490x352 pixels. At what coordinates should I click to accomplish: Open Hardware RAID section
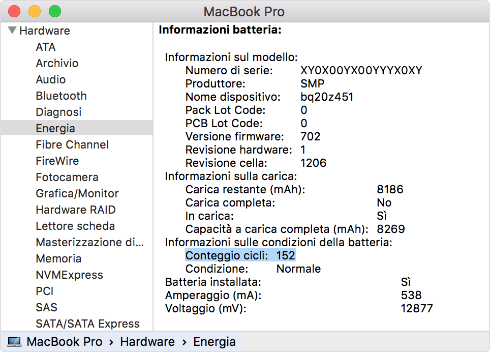tap(76, 210)
